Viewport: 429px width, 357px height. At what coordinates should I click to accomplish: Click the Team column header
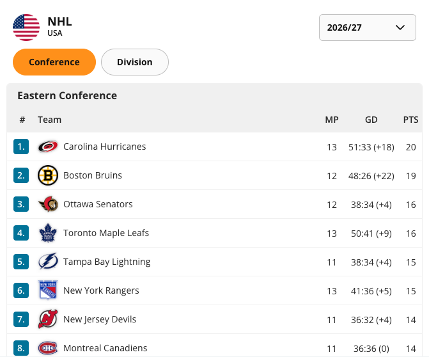(x=49, y=120)
